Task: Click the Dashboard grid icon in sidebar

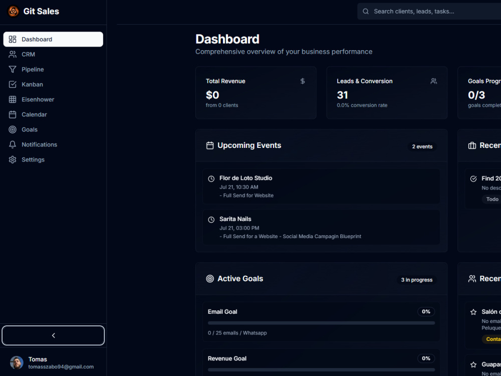Action: tap(13, 39)
